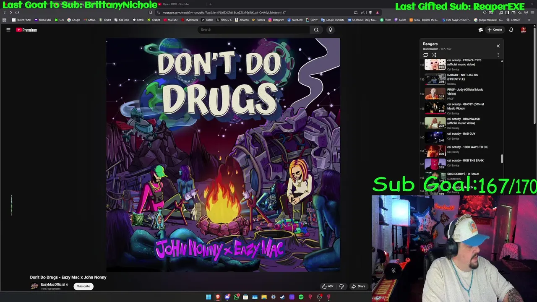Open the account avatar menu

coord(523,30)
